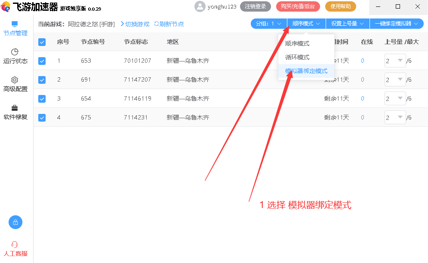Click 新疆—乌鲁木齐 in node 653 row
Screen dimensions: 428x263
(188, 61)
